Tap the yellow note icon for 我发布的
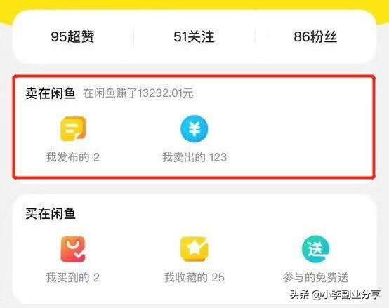389x308 pixels. [x=73, y=129]
